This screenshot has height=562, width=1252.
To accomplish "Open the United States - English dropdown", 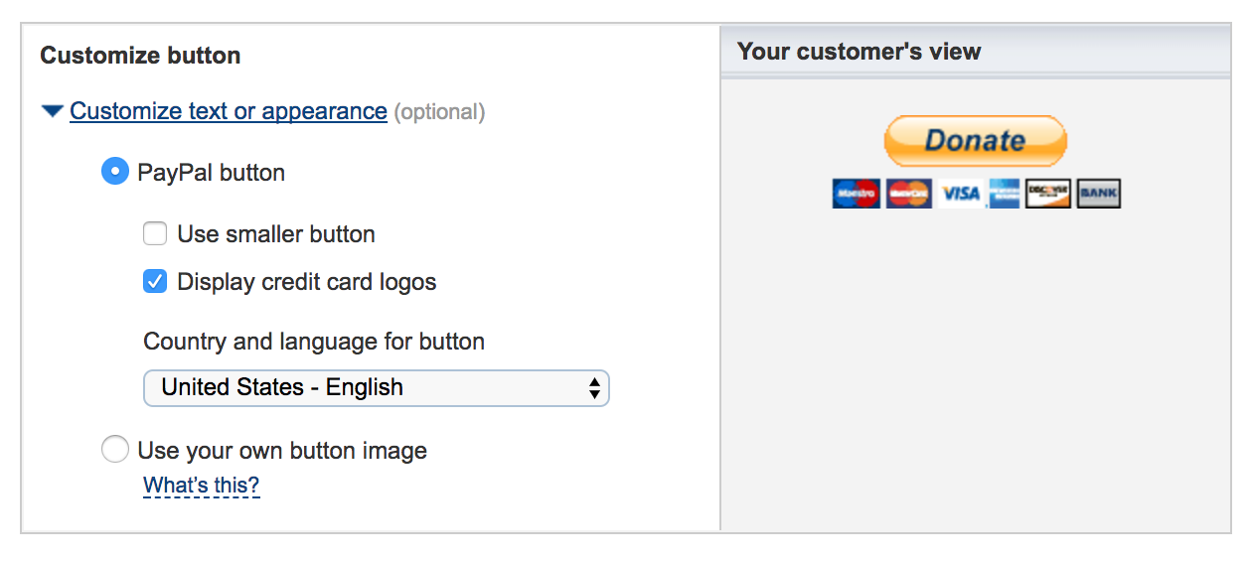I will (x=376, y=387).
